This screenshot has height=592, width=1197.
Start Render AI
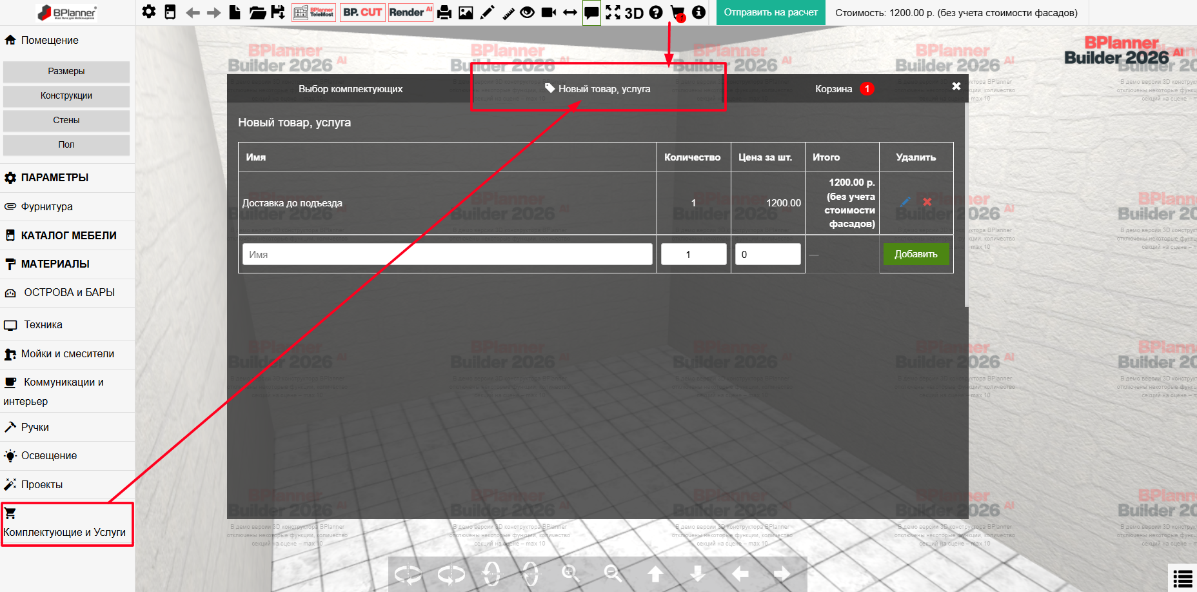coord(410,12)
